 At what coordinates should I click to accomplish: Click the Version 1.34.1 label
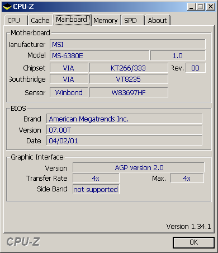click(x=188, y=227)
